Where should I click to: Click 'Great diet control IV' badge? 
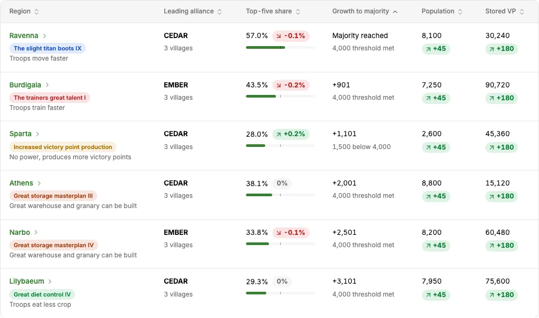click(x=42, y=294)
